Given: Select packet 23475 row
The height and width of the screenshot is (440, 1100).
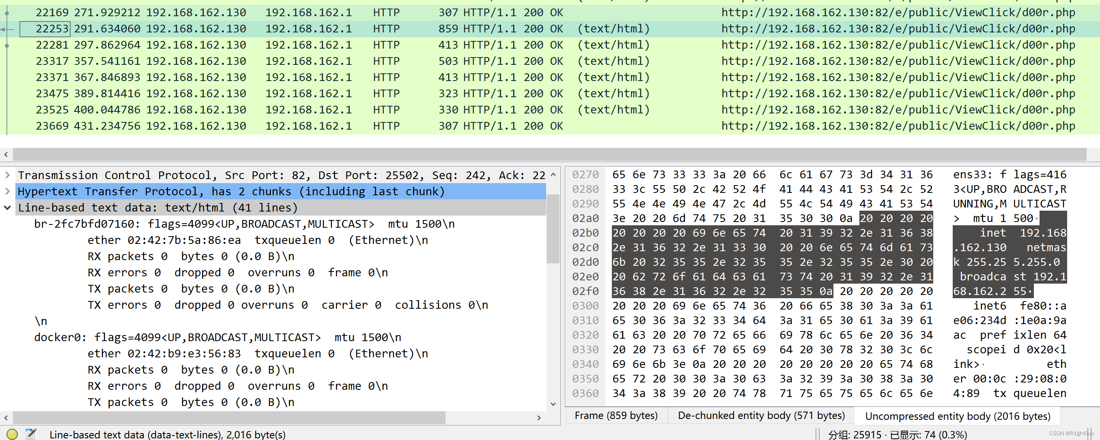Looking at the screenshot, I should [550, 93].
